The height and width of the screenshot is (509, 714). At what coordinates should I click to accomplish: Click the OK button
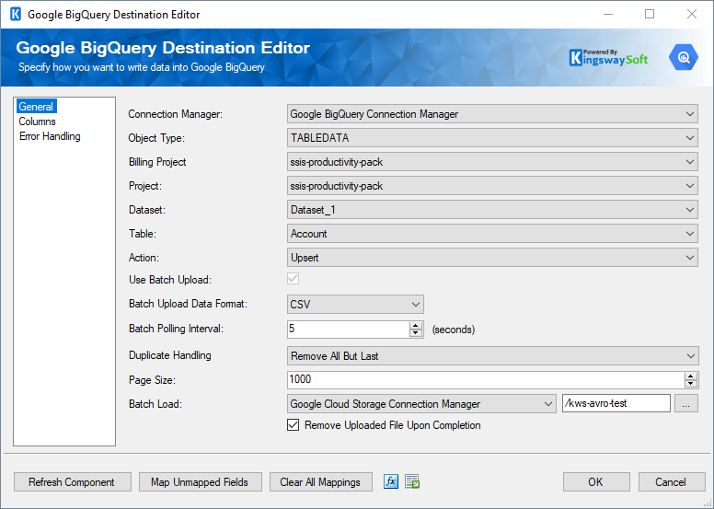(596, 481)
